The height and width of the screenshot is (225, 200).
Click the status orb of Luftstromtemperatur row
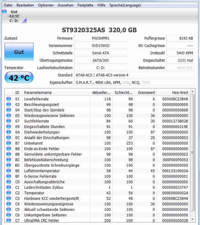[x=9, y=171]
